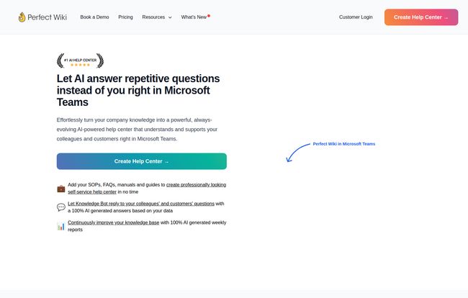
Task: Click the #1 AI Help Center laurel badge
Action: pos(81,60)
